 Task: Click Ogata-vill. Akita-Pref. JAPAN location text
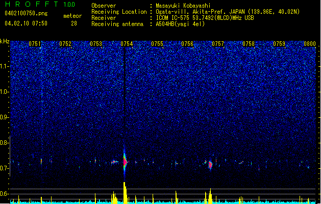(228, 12)
